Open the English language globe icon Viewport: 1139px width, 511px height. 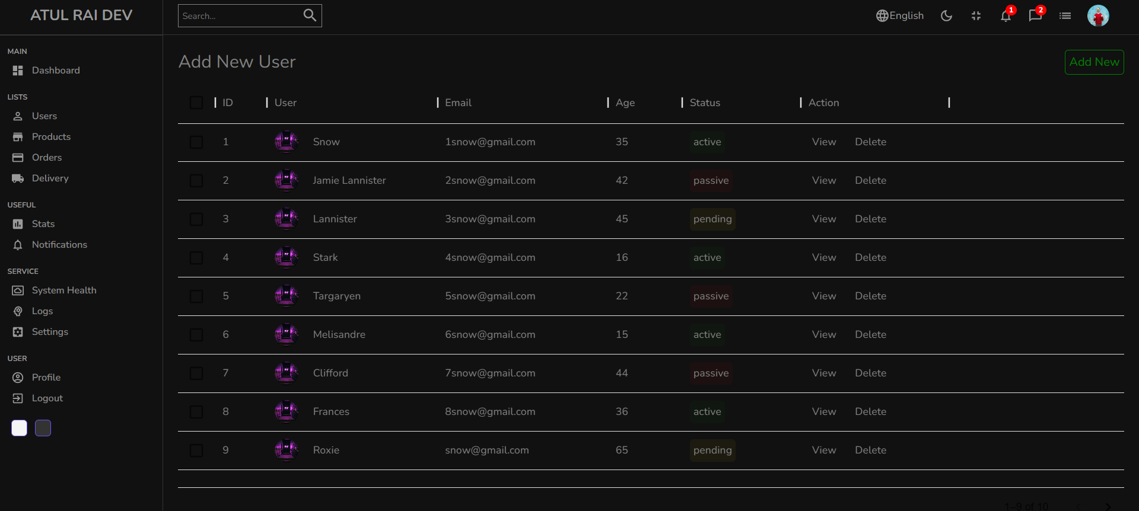(882, 16)
